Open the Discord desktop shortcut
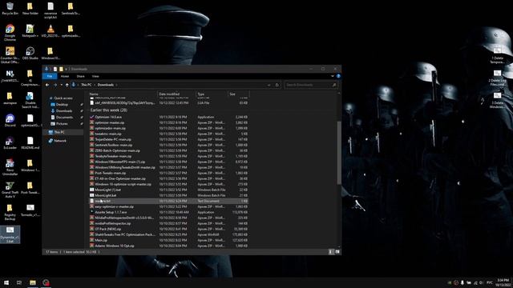 [10, 120]
